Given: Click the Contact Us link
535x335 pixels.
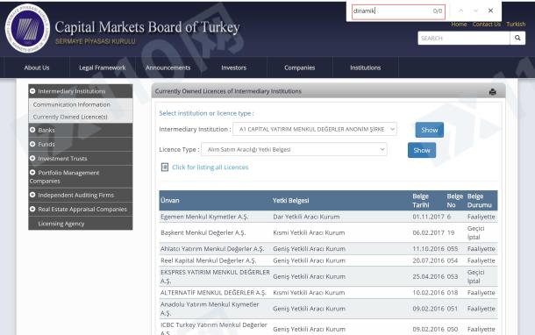Looking at the screenshot, I should pos(487,25).
